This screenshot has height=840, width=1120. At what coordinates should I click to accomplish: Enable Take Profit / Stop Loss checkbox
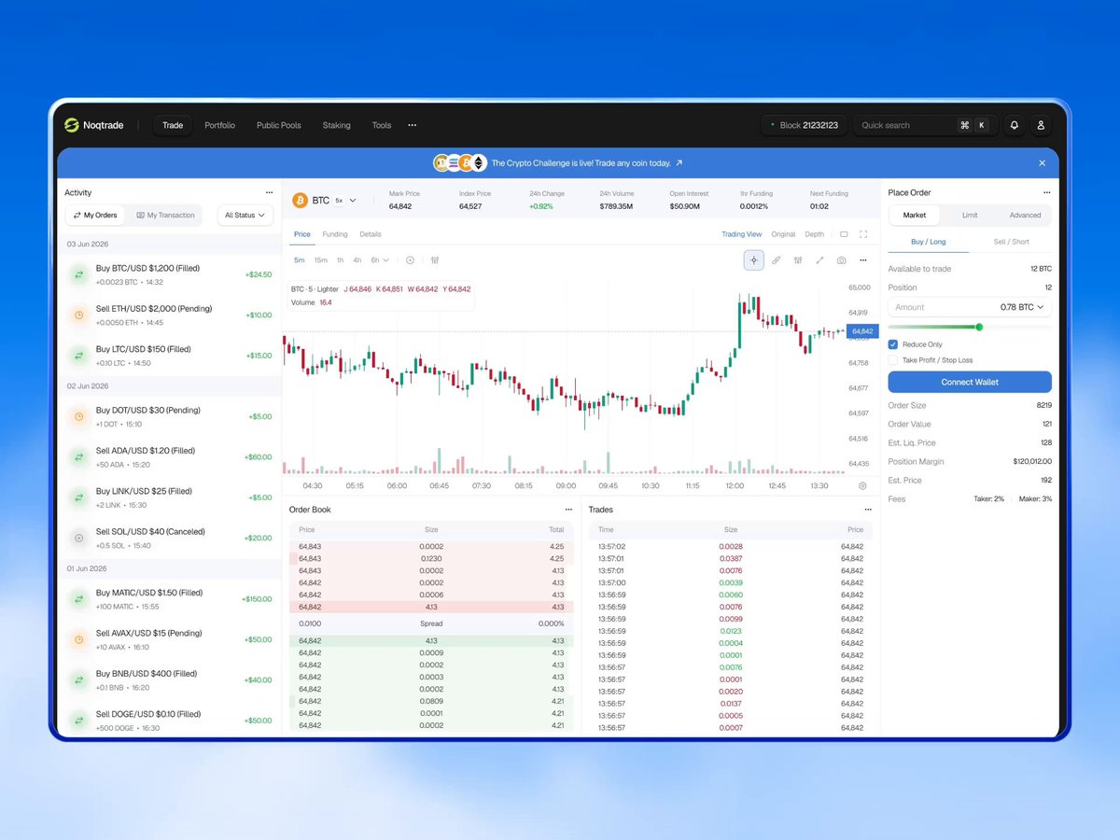tap(893, 360)
